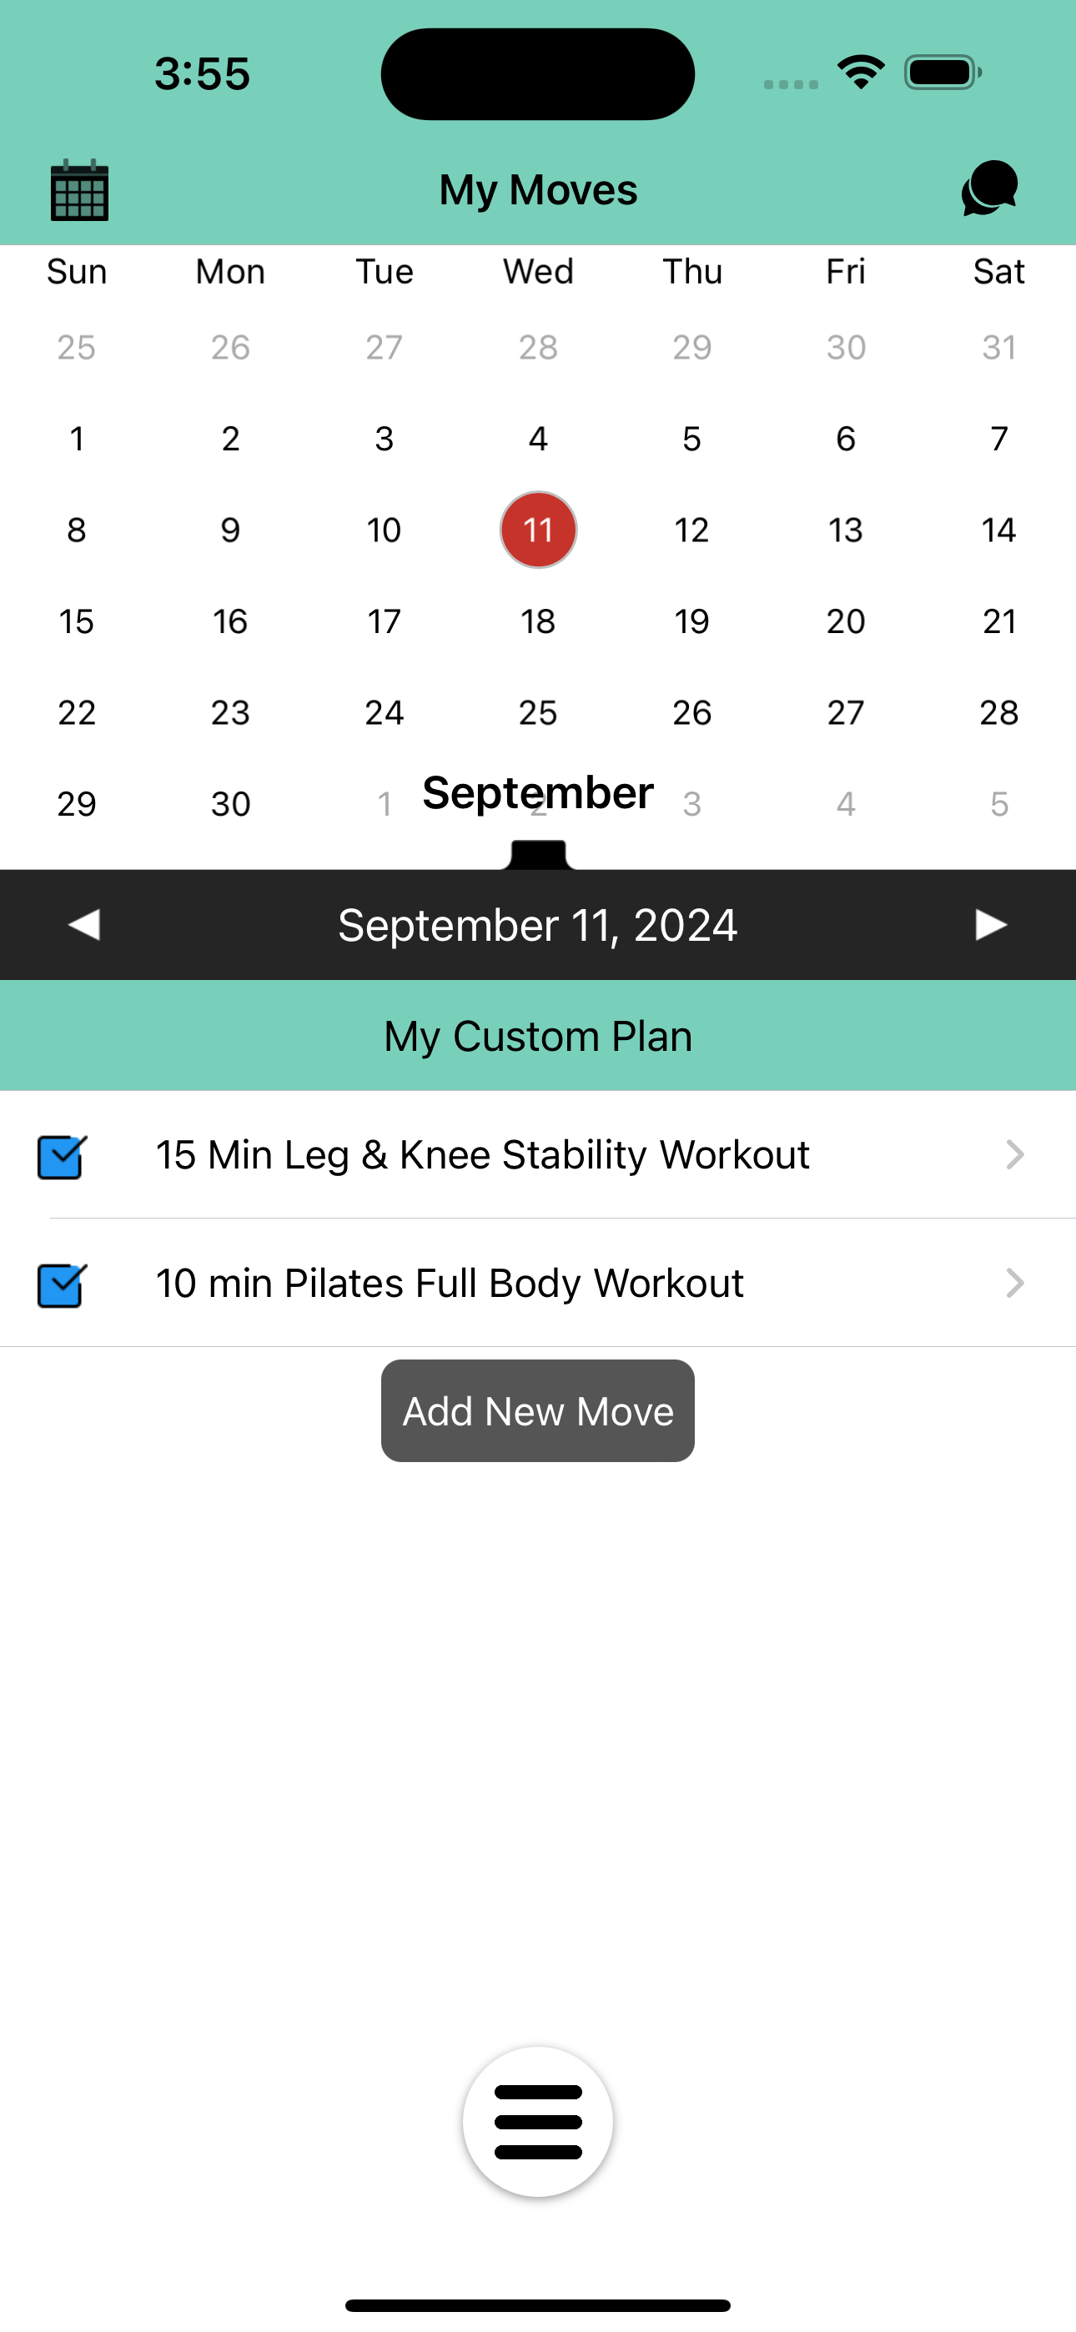Uncheck 15 Min Leg & Knee Stability checkbox
Screen dimensions: 1076x2332
tap(62, 1156)
